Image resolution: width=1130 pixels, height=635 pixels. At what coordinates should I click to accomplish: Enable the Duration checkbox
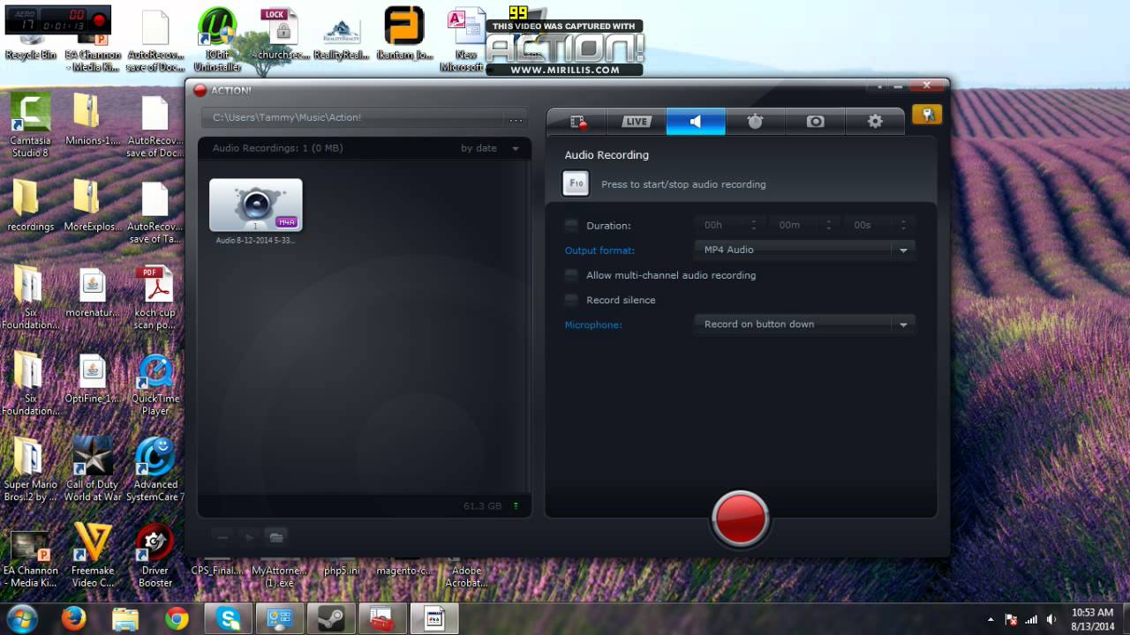point(571,226)
